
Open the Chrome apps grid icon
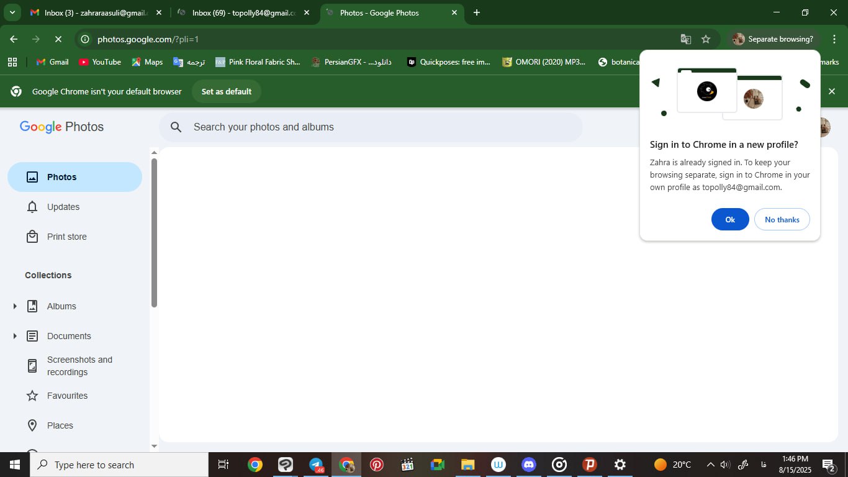[x=12, y=62]
